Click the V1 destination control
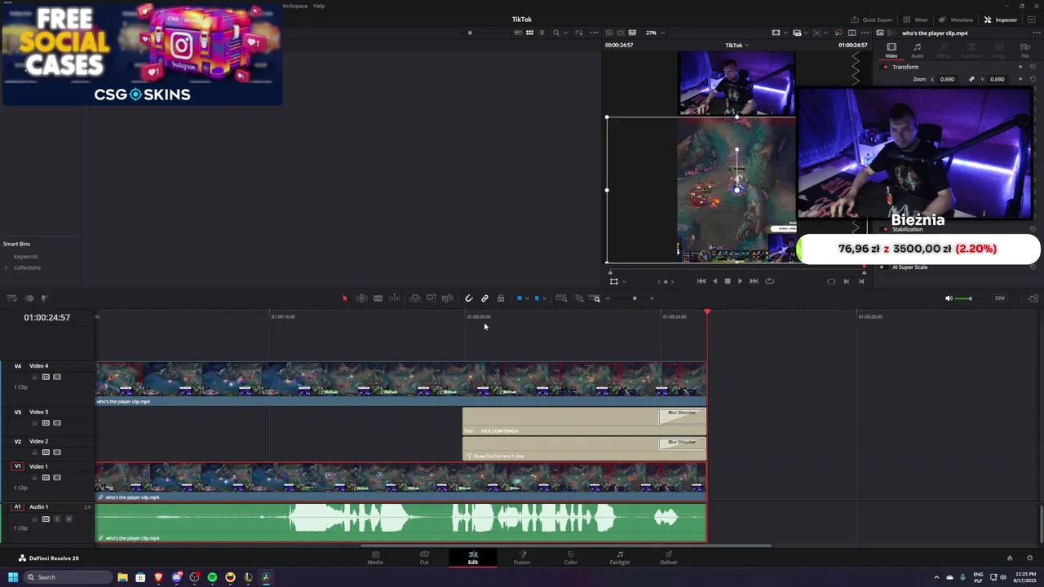This screenshot has height=587, width=1044. pyautogui.click(x=17, y=466)
